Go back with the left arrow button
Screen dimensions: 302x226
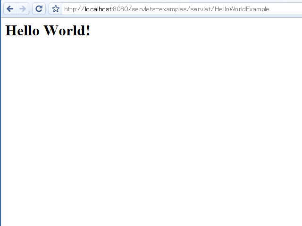(x=10, y=9)
